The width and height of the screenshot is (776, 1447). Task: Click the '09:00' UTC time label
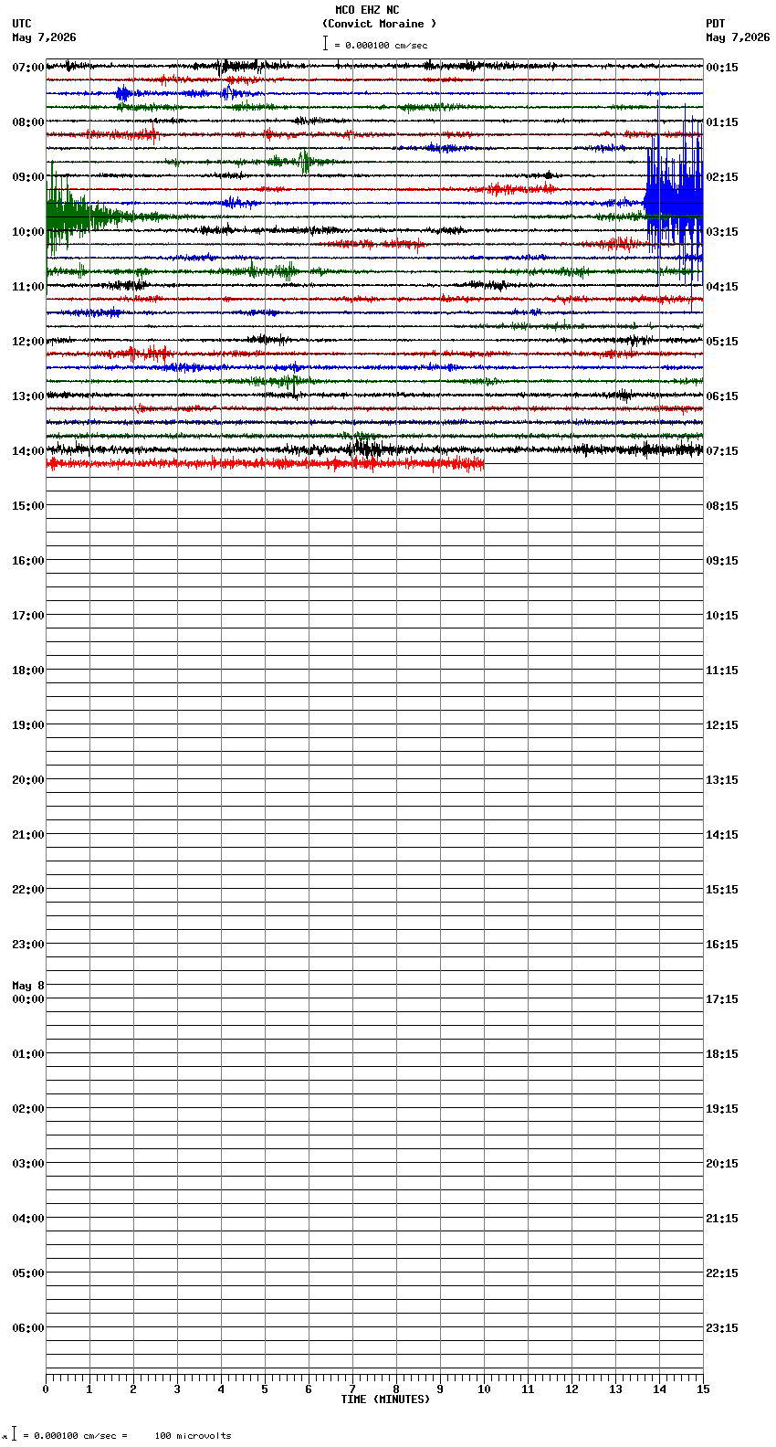pyautogui.click(x=28, y=177)
